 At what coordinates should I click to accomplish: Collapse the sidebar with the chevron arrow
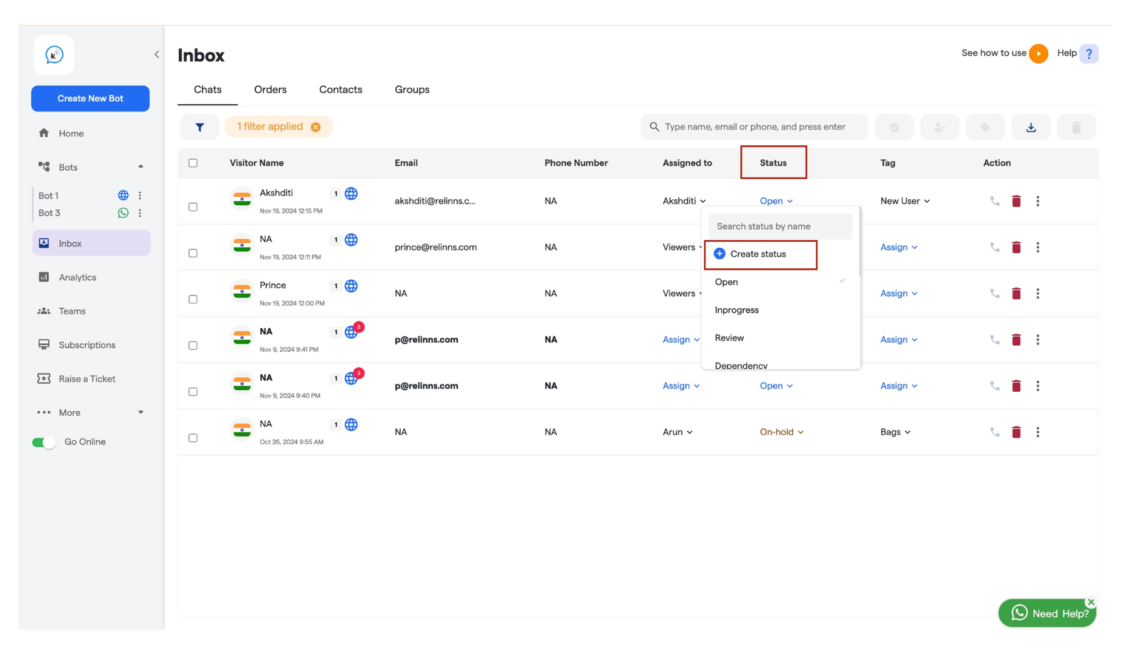(157, 54)
